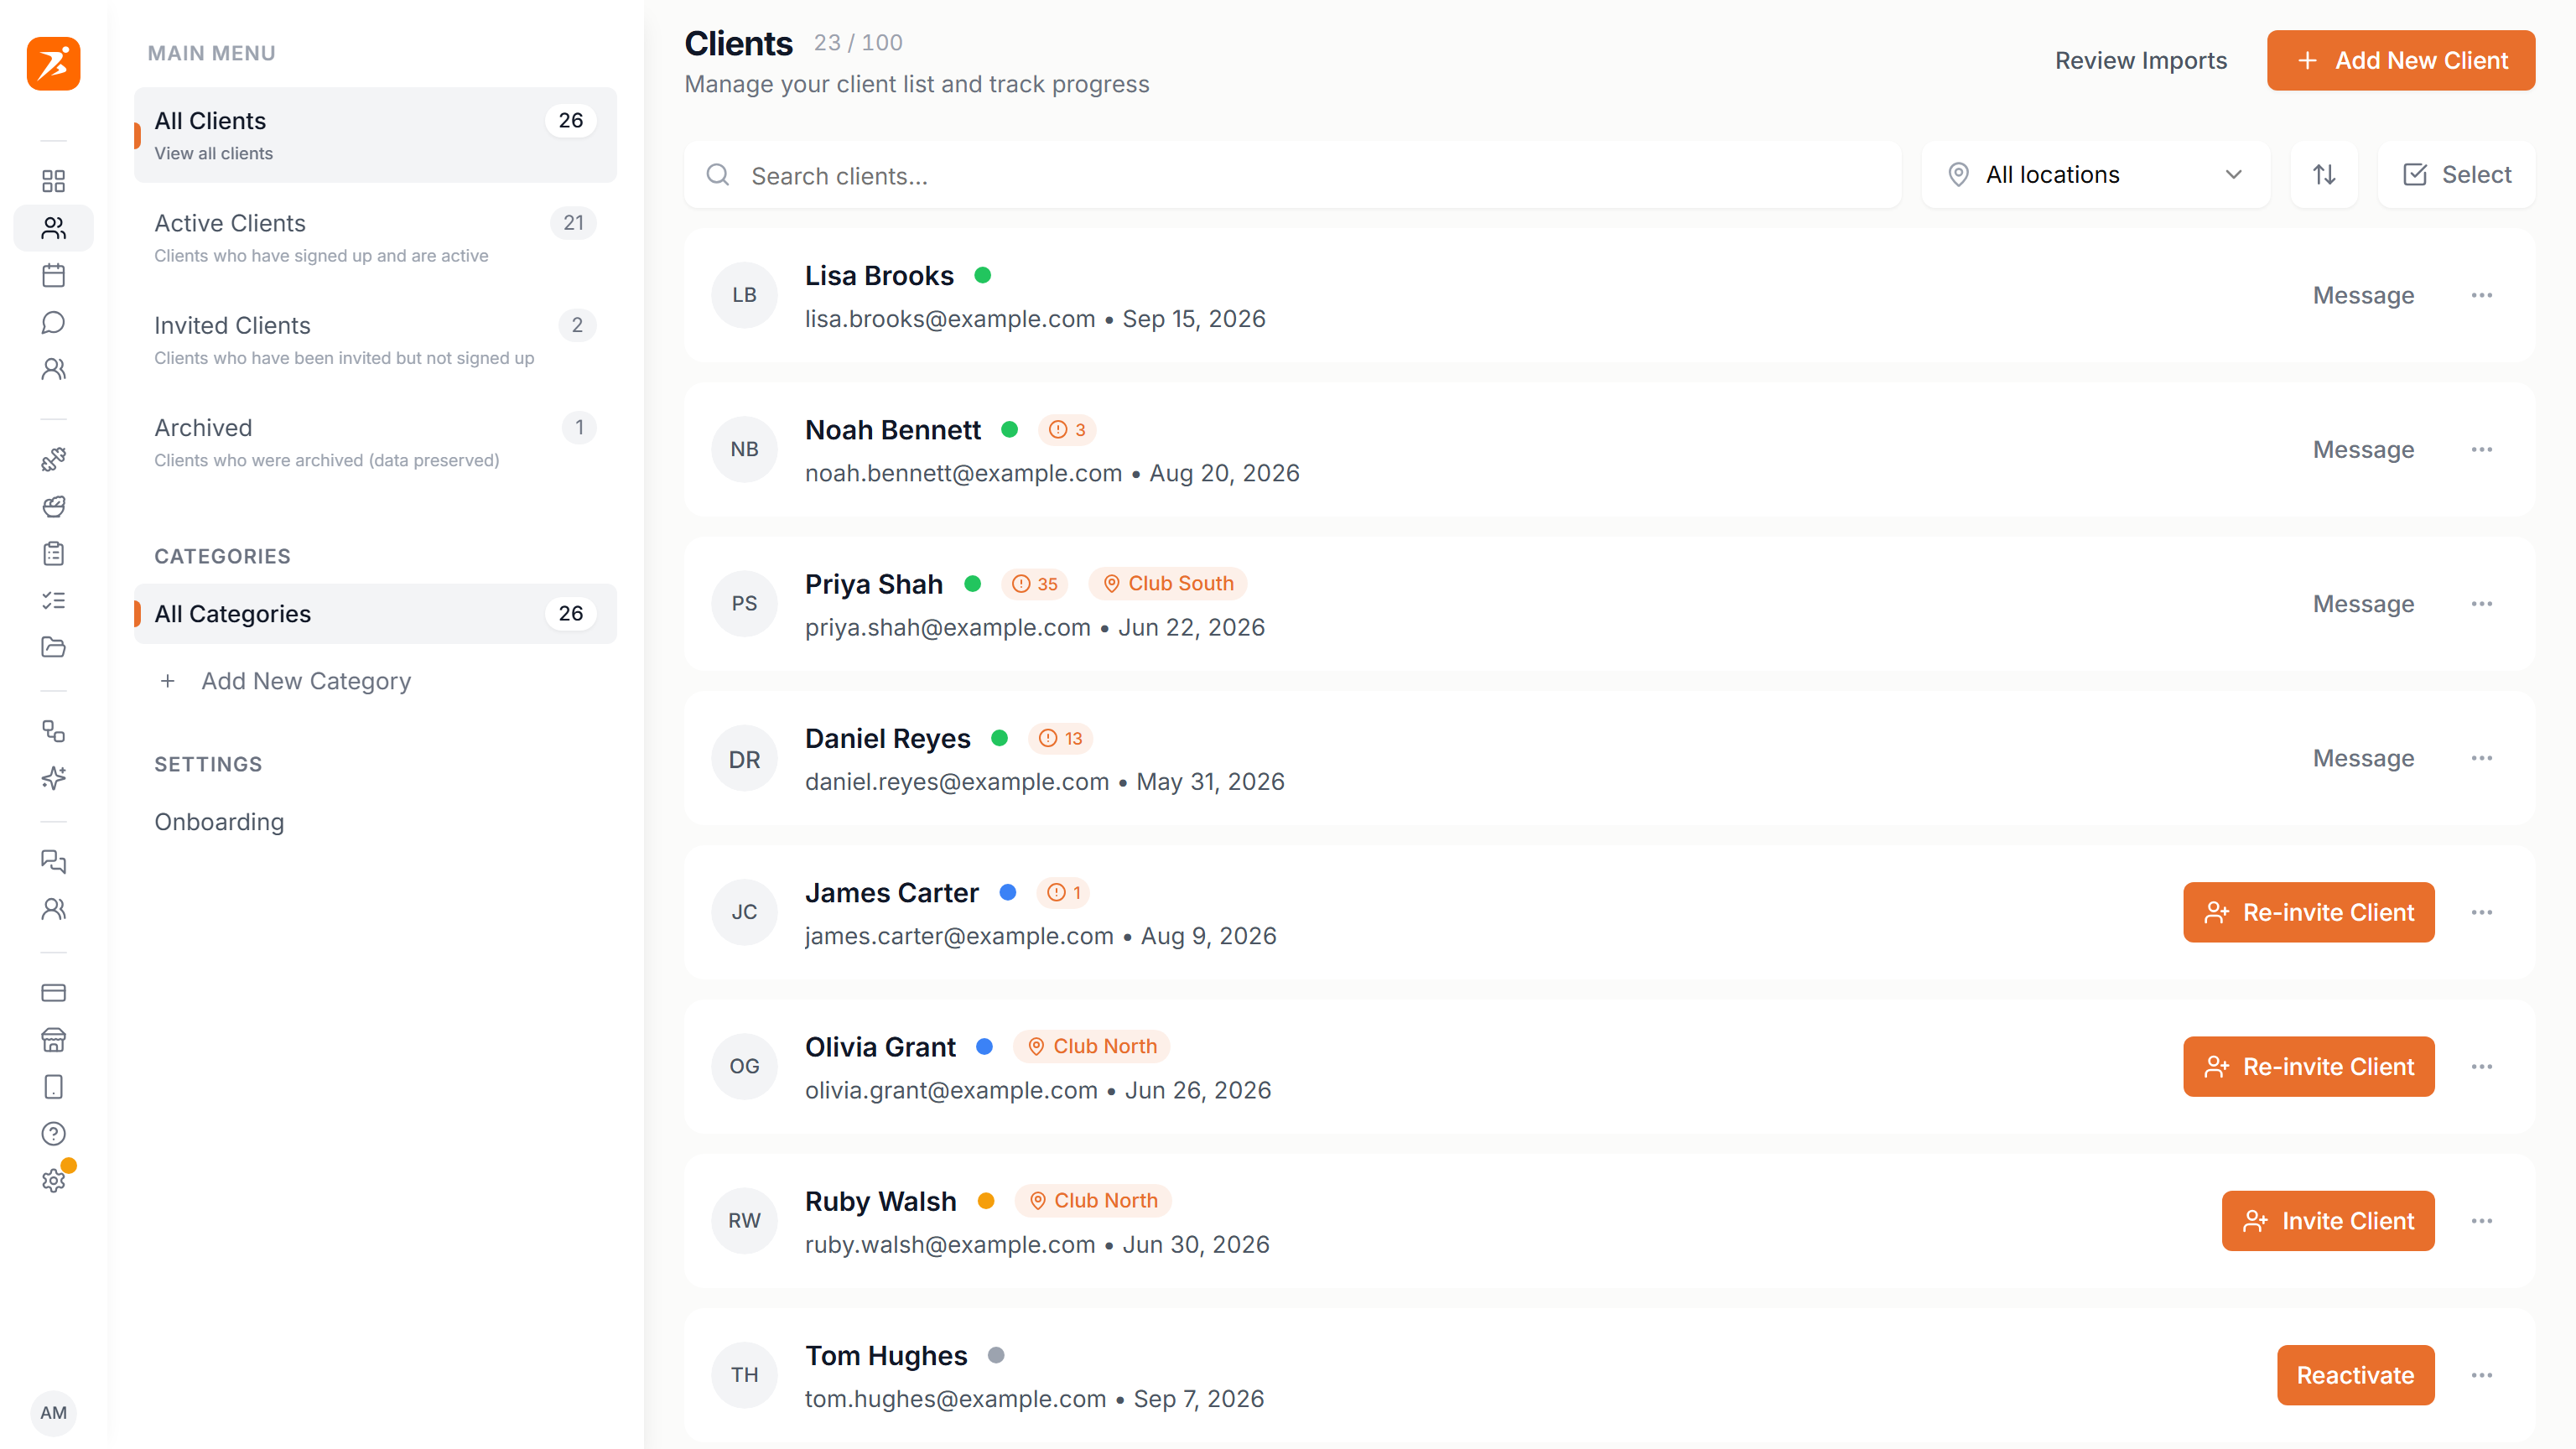Screen dimensions: 2576x1449
Task: Message Priya Shah
Action: point(2363,604)
